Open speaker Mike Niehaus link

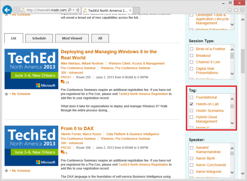pyautogui.click(x=70, y=63)
